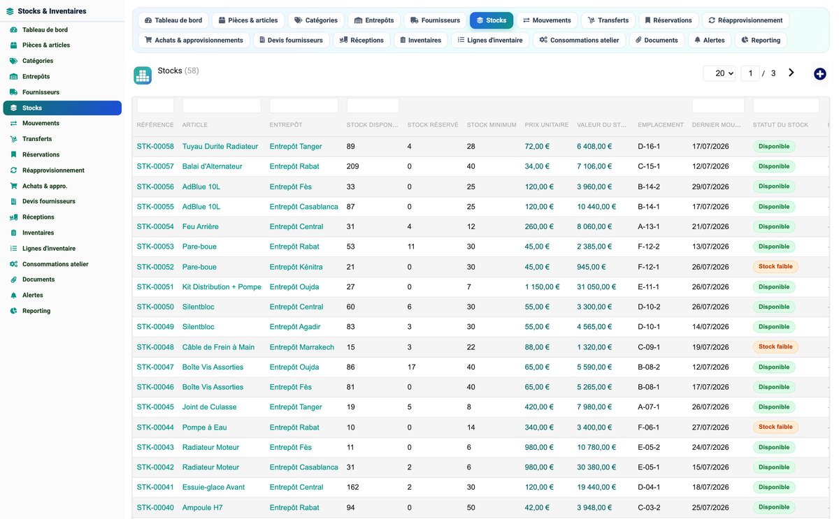Click the add new stock plus icon
The height and width of the screenshot is (519, 839).
820,74
